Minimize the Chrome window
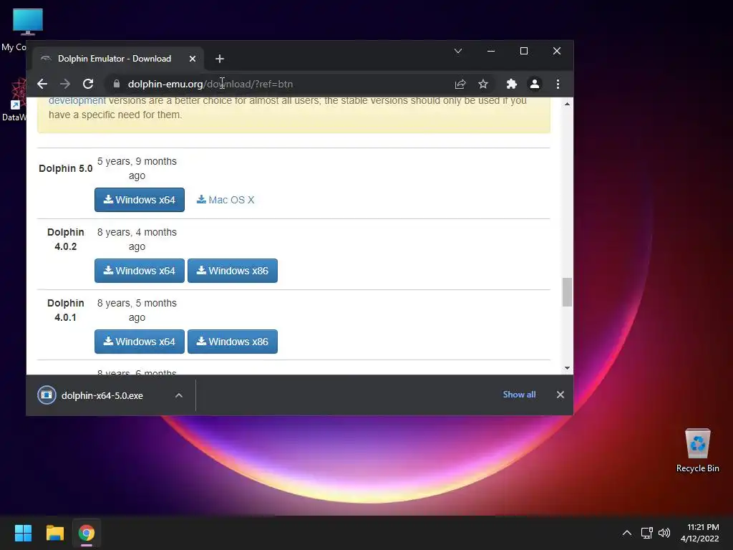 coord(491,51)
